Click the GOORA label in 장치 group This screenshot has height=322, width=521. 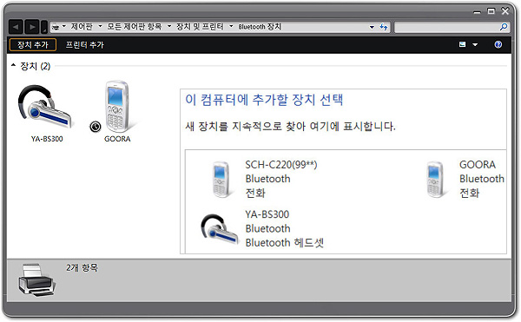pyautogui.click(x=117, y=139)
